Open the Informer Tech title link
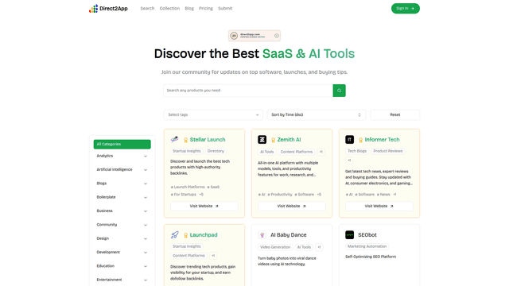This screenshot has width=509, height=286. pyautogui.click(x=382, y=140)
